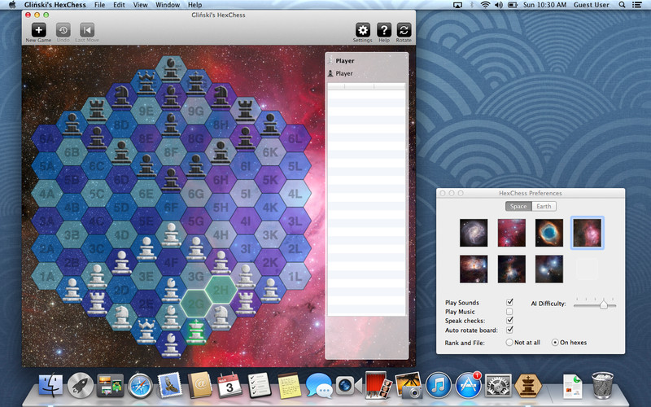
Task: Choose the red nebula background thumbnail
Action: pyautogui.click(x=512, y=233)
